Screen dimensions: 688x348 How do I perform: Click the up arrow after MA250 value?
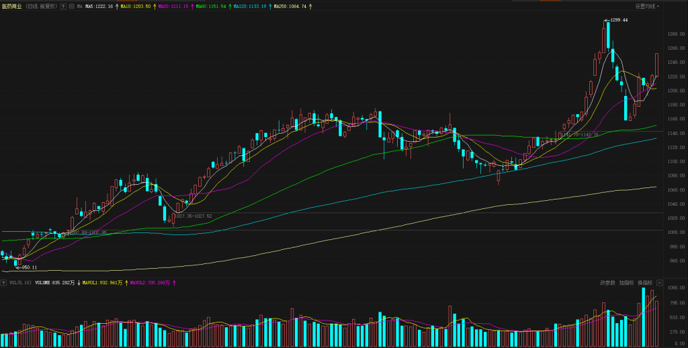click(310, 6)
